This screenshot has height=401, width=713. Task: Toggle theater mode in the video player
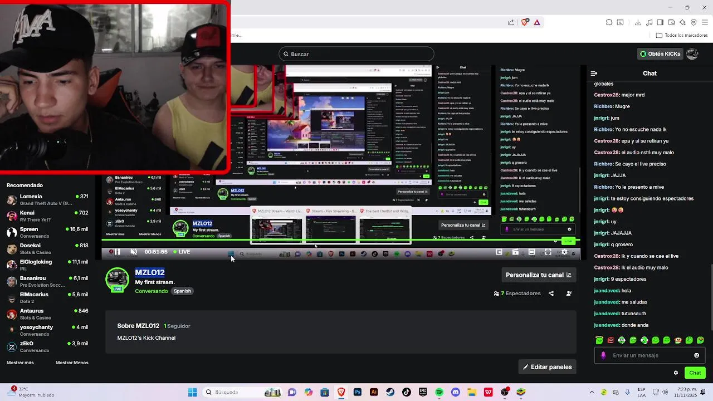point(532,252)
